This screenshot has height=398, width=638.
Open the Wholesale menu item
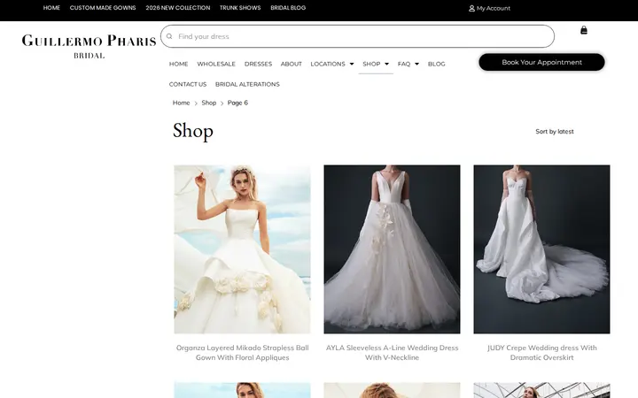tap(216, 64)
